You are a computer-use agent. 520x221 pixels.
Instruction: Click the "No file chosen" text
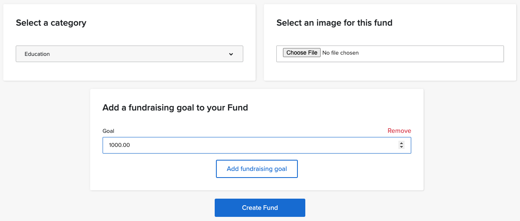point(340,53)
